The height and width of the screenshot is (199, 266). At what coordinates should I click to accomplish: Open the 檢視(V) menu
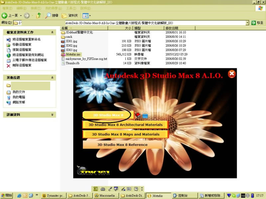pyautogui.click(x=36, y=8)
